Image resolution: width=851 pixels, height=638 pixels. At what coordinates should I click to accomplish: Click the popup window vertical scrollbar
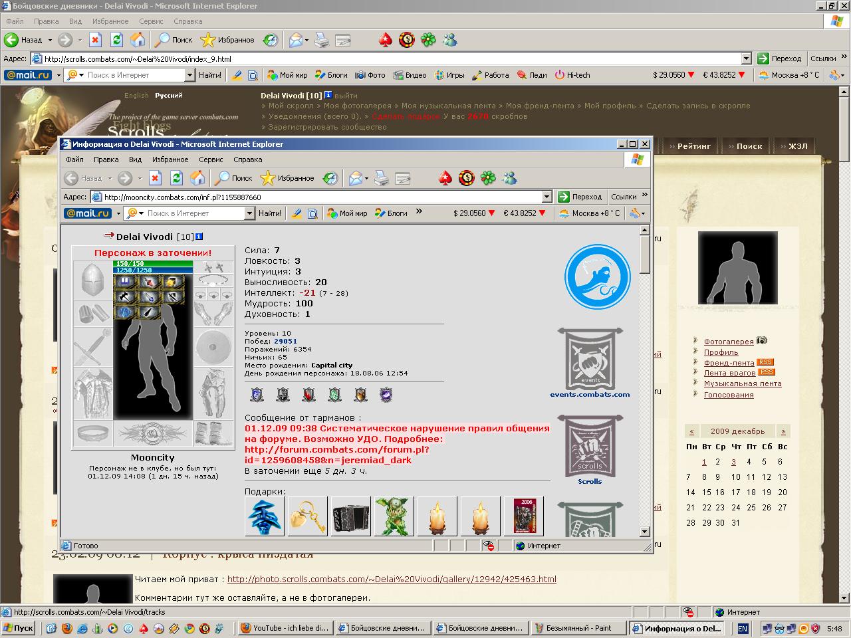[x=644, y=381]
